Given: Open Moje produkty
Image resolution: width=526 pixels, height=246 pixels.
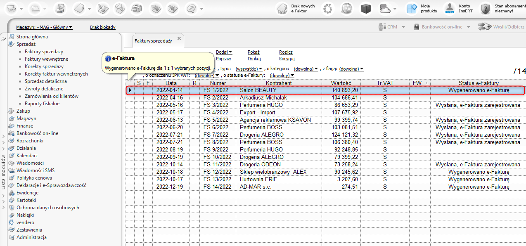Looking at the screenshot, I should coord(422,8).
